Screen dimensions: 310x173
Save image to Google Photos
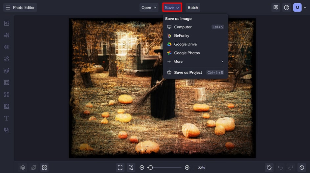tap(195, 53)
